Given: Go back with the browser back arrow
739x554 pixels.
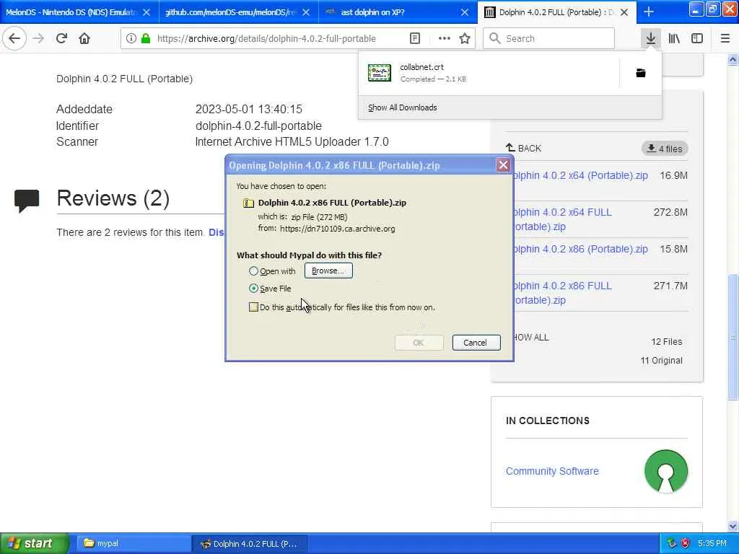Looking at the screenshot, I should click(14, 39).
